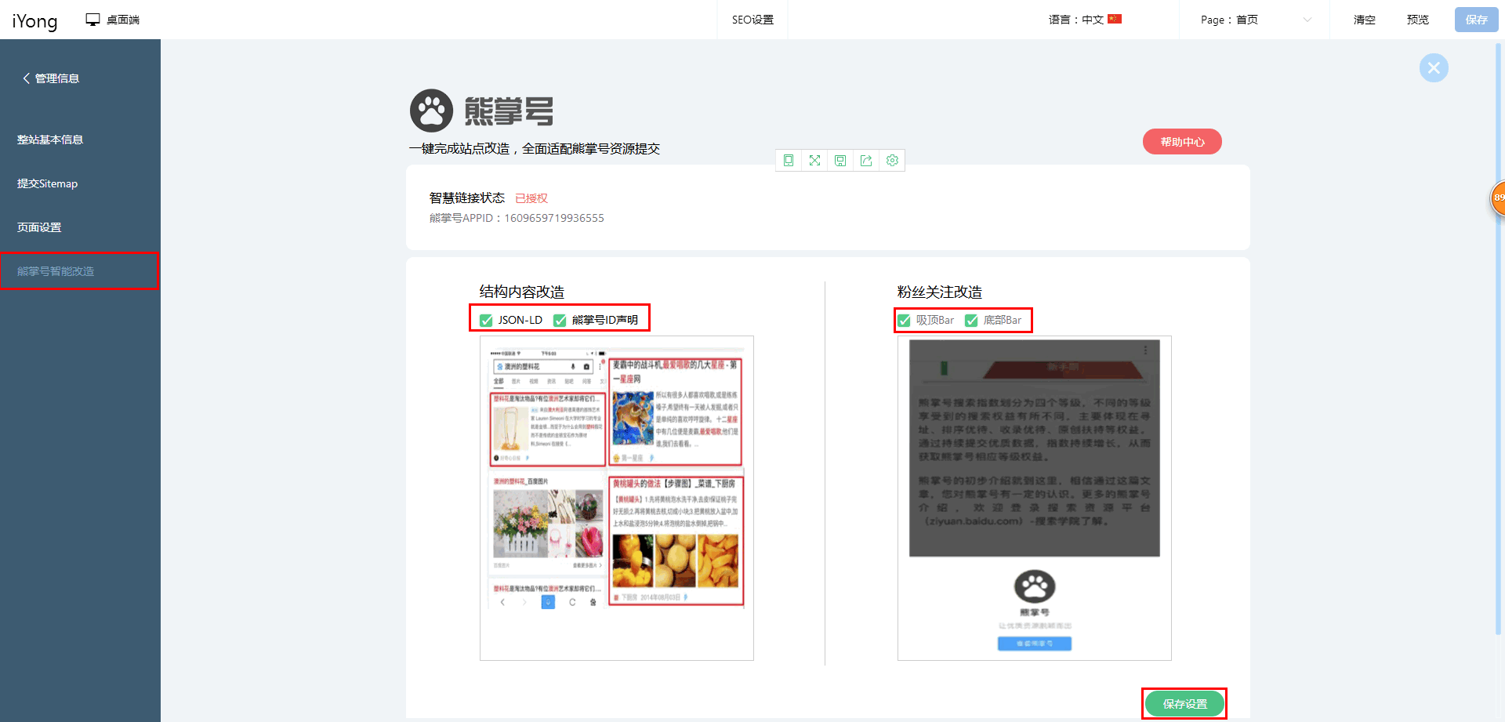1505x722 pixels.
Task: Go back via 管理信息 link
Action: (57, 78)
